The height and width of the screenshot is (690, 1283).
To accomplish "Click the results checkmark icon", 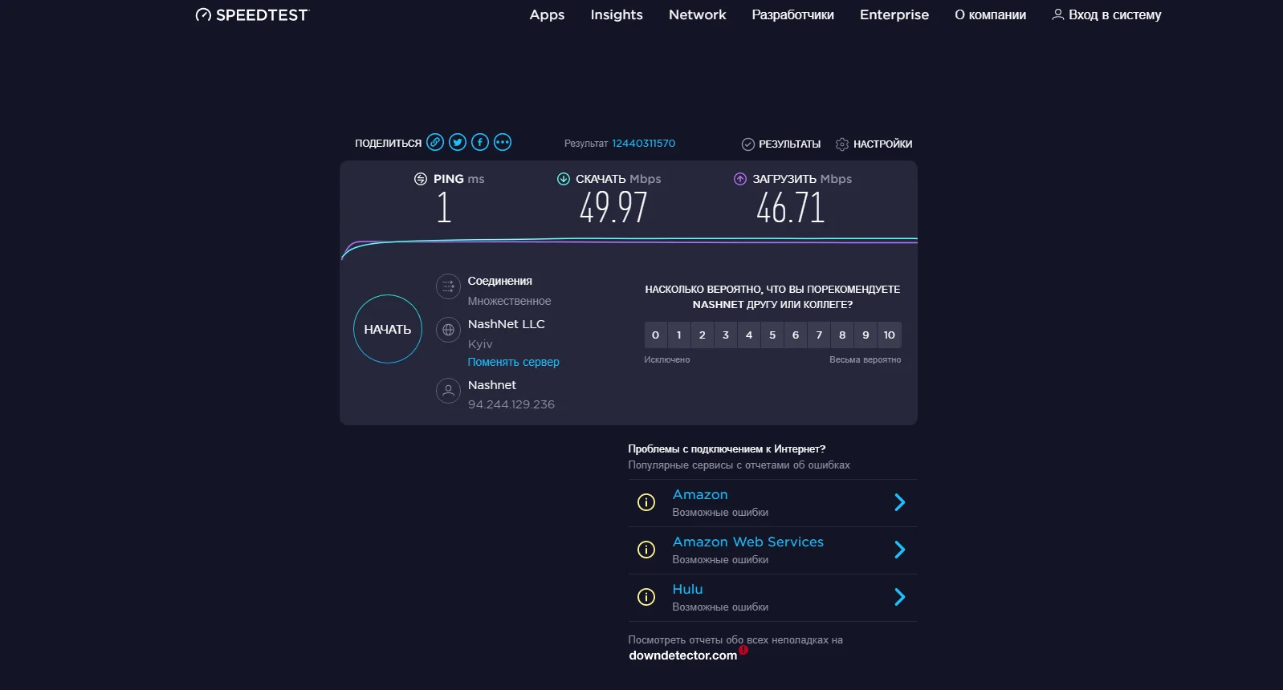I will (x=748, y=144).
